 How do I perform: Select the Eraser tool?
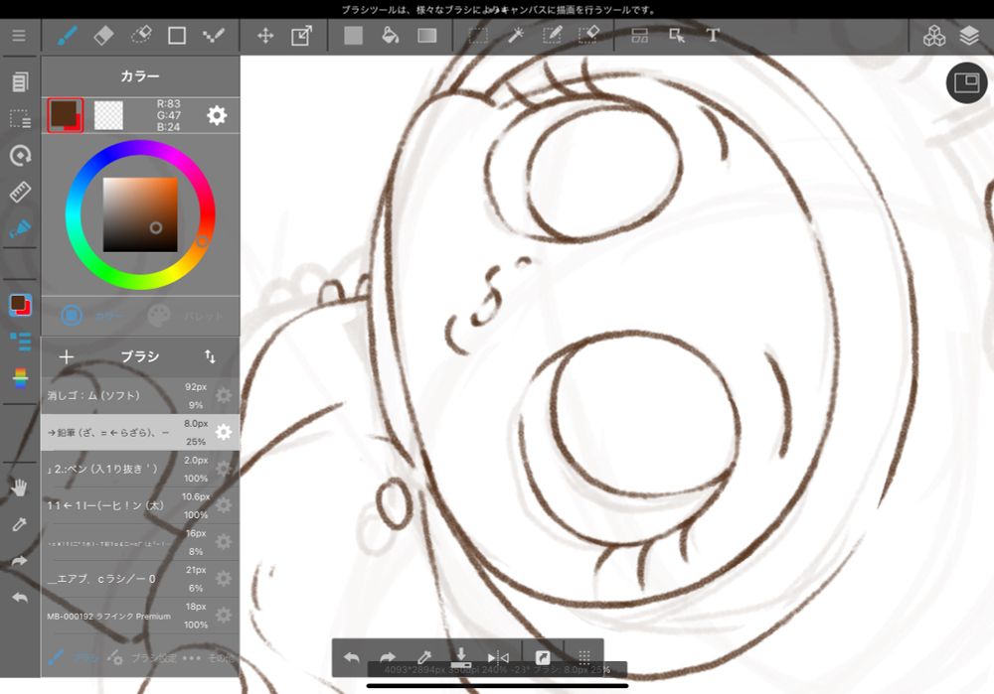tap(103, 36)
